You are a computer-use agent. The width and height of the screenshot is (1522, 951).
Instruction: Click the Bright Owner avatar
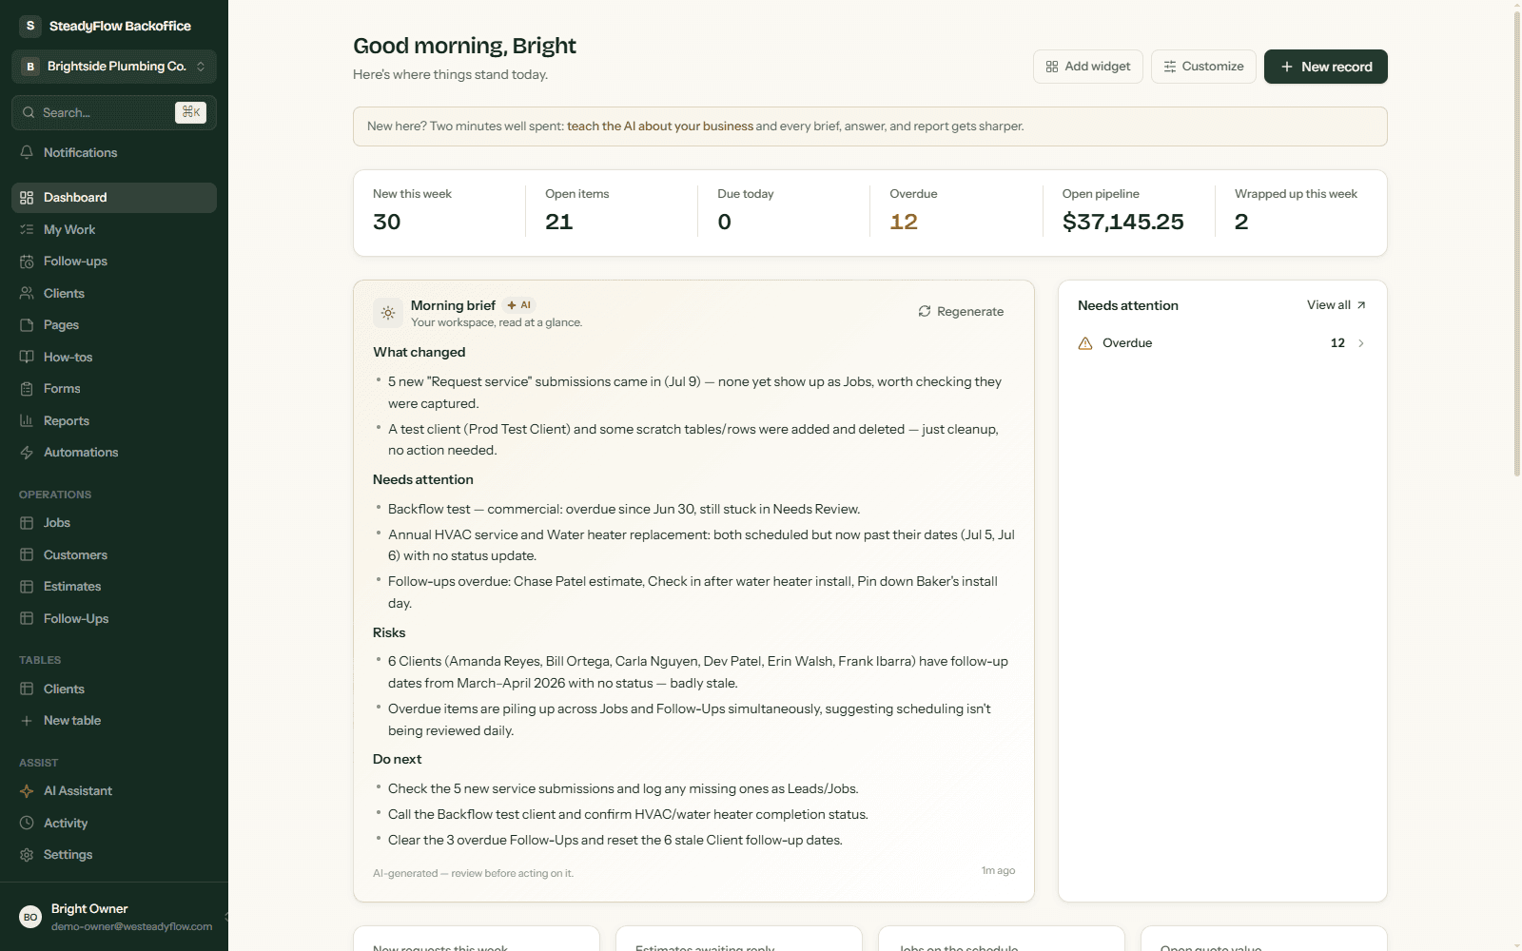[x=30, y=917]
